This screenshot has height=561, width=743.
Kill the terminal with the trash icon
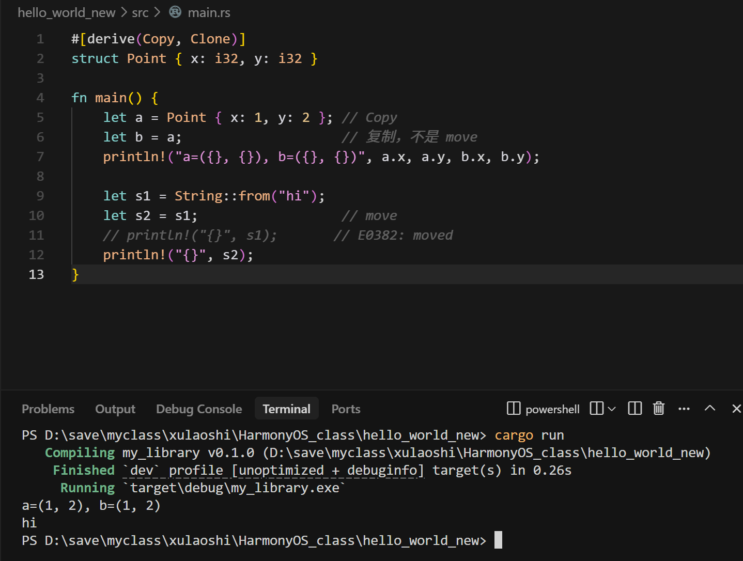tap(659, 409)
